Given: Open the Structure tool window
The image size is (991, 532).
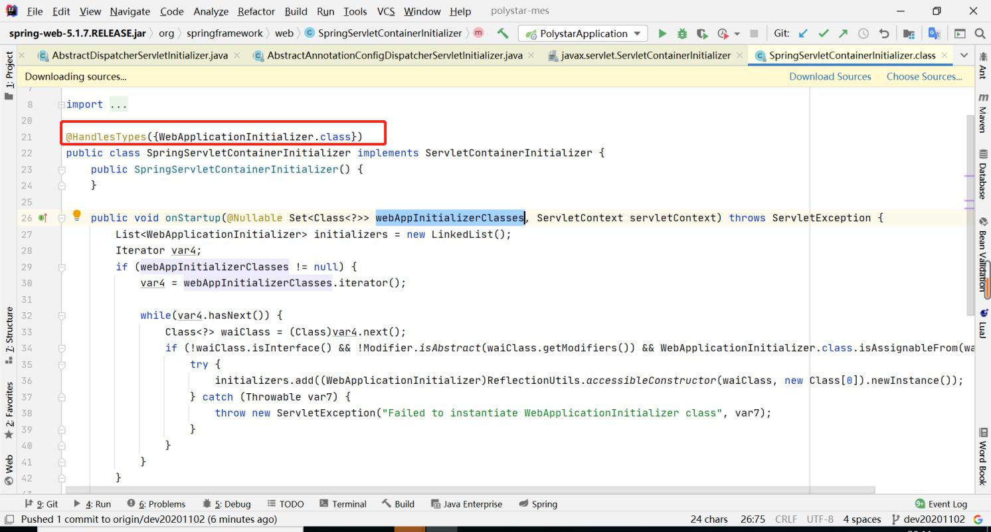Looking at the screenshot, I should 8,335.
